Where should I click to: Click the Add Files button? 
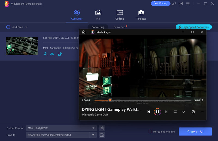pyautogui.click(x=17, y=27)
